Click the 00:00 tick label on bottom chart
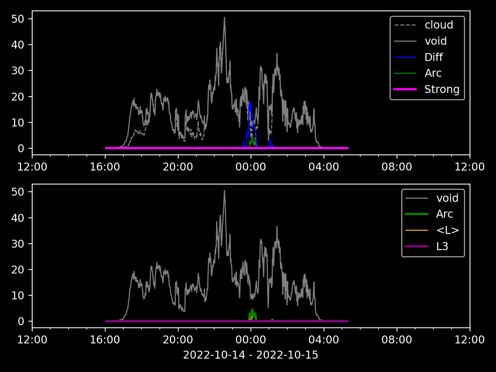 [x=251, y=340]
